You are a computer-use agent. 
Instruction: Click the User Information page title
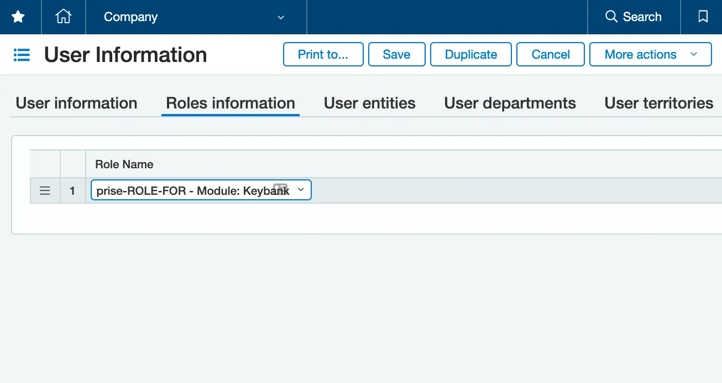[x=125, y=55]
